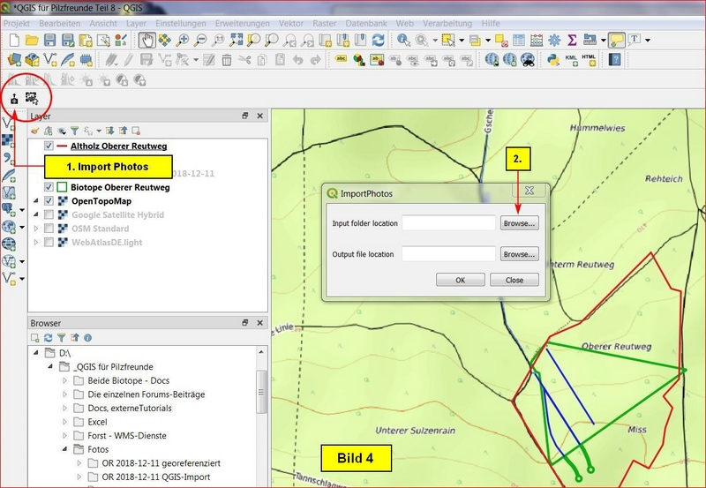Select the Zoom Out magnifier tool
Image resolution: width=706 pixels, height=488 pixels.
(x=200, y=40)
